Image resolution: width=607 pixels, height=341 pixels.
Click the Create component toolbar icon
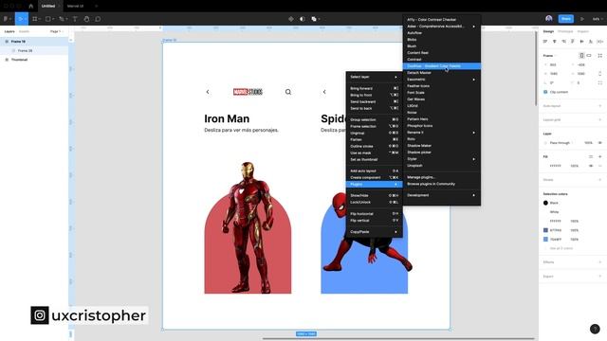click(291, 19)
